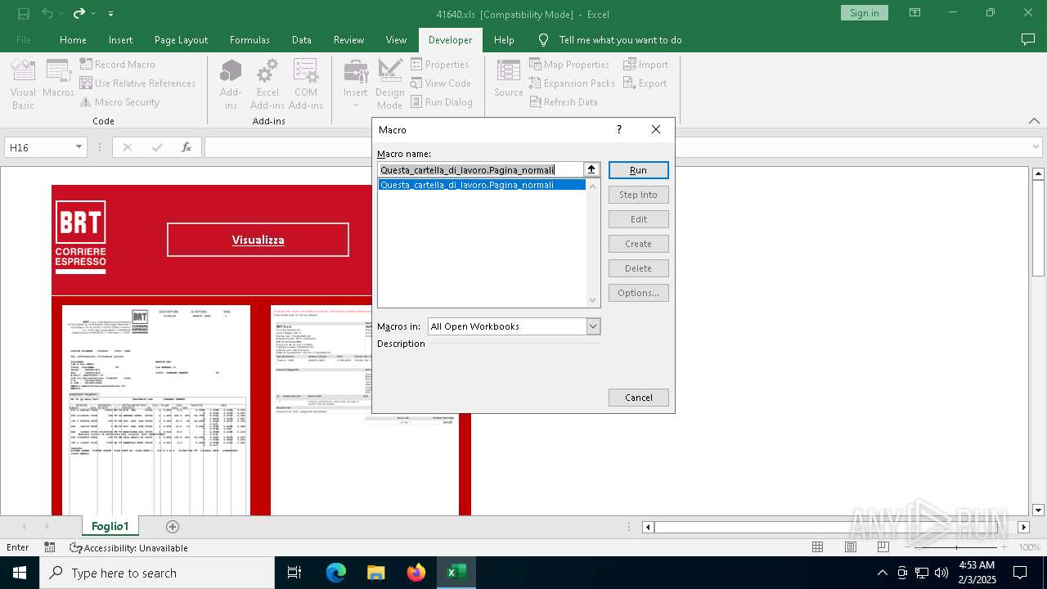Switch to the Home tab

point(73,40)
